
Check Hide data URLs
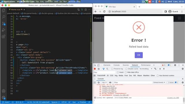[x=126, y=72]
